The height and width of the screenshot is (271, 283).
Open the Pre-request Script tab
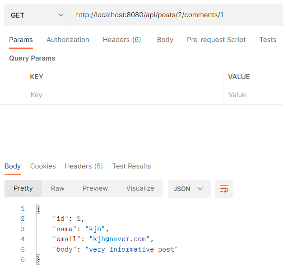(216, 40)
